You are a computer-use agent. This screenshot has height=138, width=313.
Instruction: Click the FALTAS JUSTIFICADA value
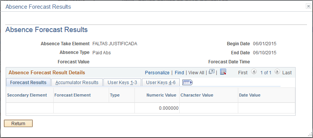pos(115,44)
